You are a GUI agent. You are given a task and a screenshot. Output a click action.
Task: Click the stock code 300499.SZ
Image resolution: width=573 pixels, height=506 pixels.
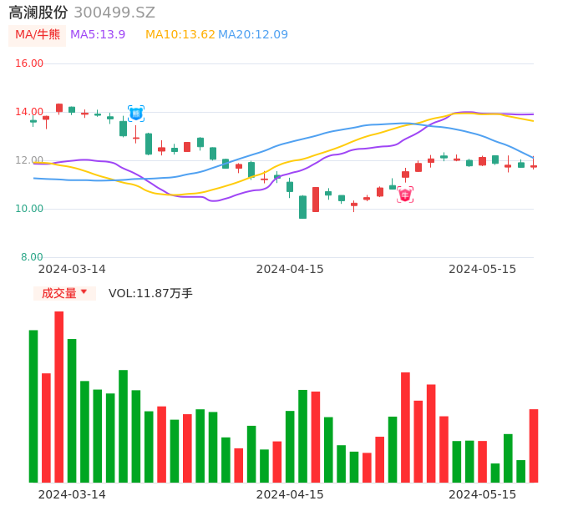tap(114, 13)
